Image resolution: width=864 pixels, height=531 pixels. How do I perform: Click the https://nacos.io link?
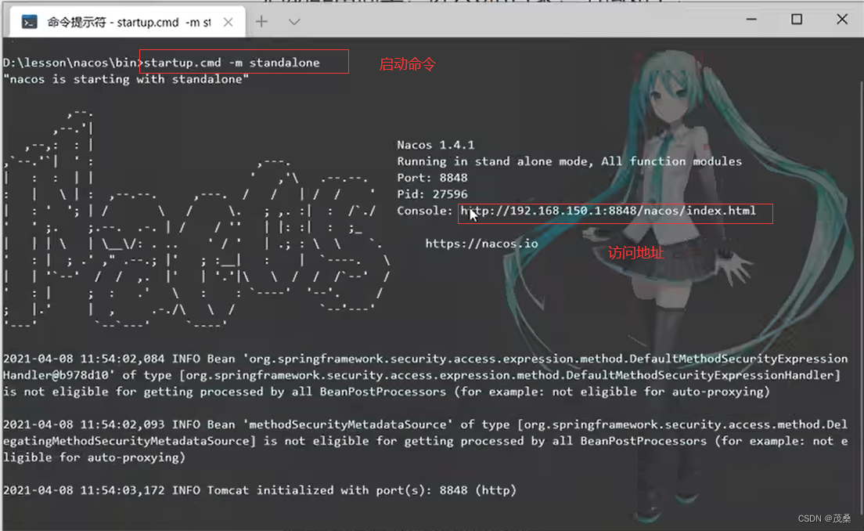pos(481,244)
